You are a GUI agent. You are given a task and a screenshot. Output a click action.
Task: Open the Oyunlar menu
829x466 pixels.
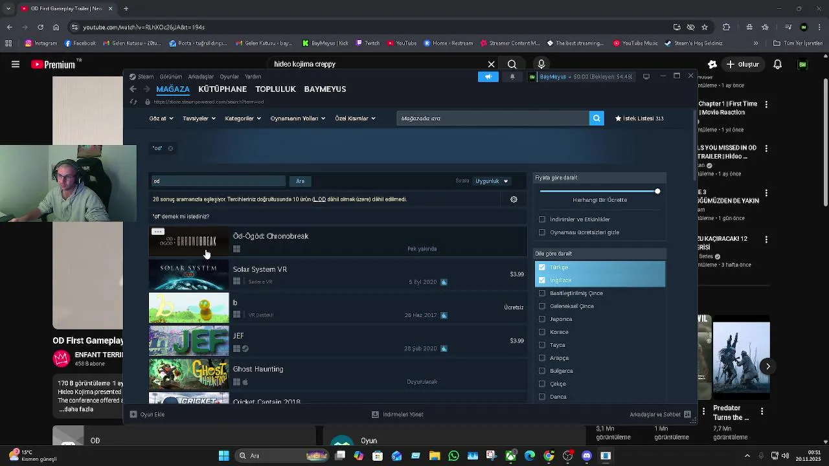coord(229,76)
